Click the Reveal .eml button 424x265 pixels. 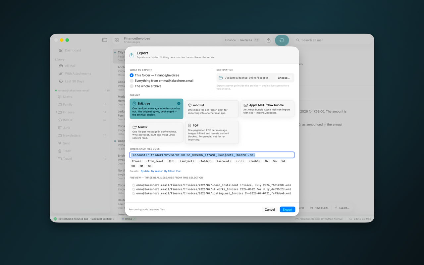[x=319, y=208]
